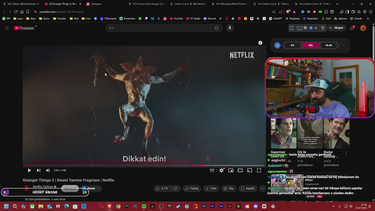Focus the Ara search field
The image size is (375, 211).
tap(158, 28)
